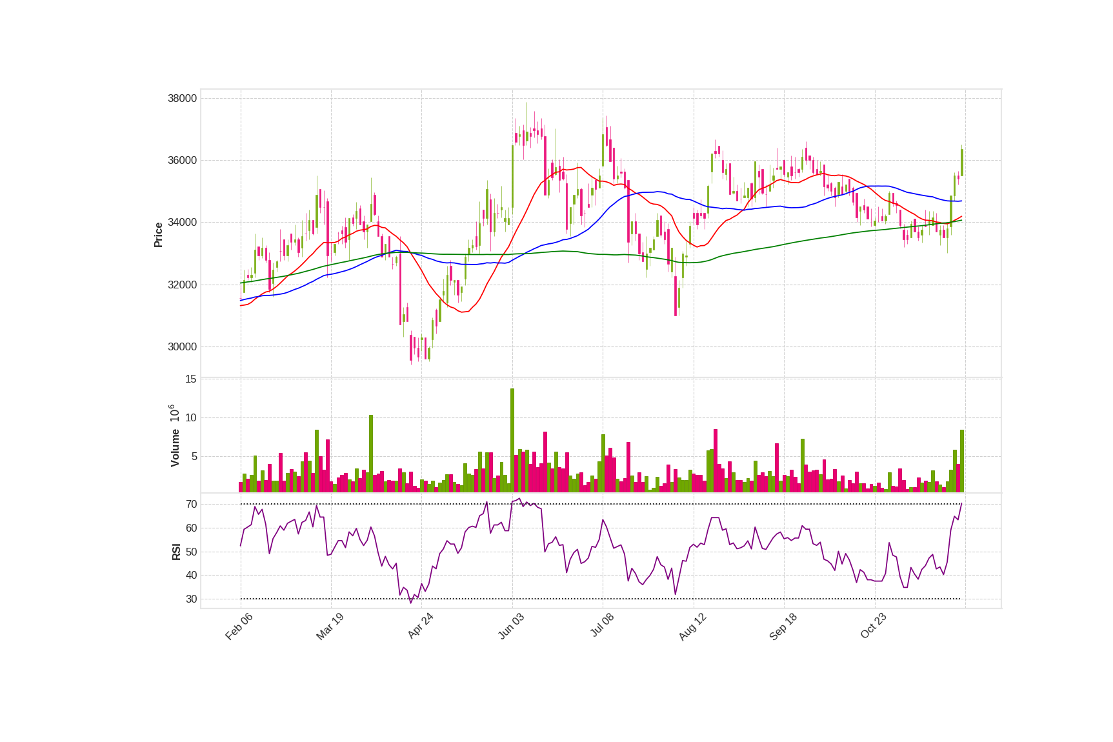Click the 38000 price axis label

tap(182, 99)
